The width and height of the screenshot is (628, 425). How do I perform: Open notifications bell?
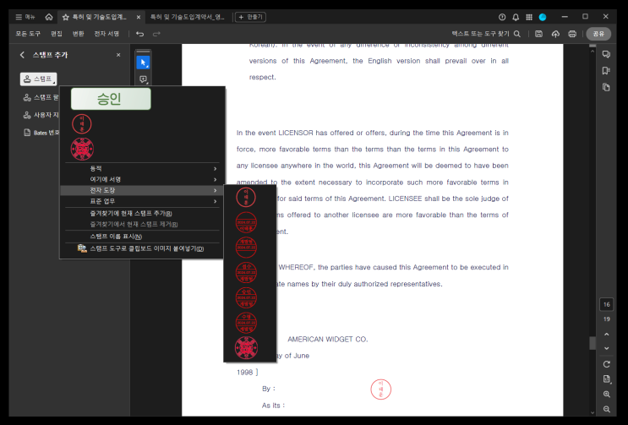[516, 17]
